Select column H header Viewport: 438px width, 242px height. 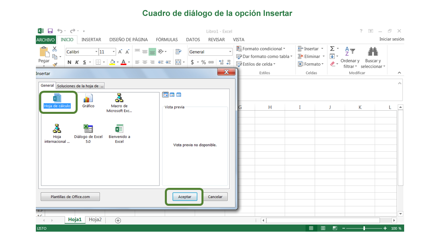[270, 107]
